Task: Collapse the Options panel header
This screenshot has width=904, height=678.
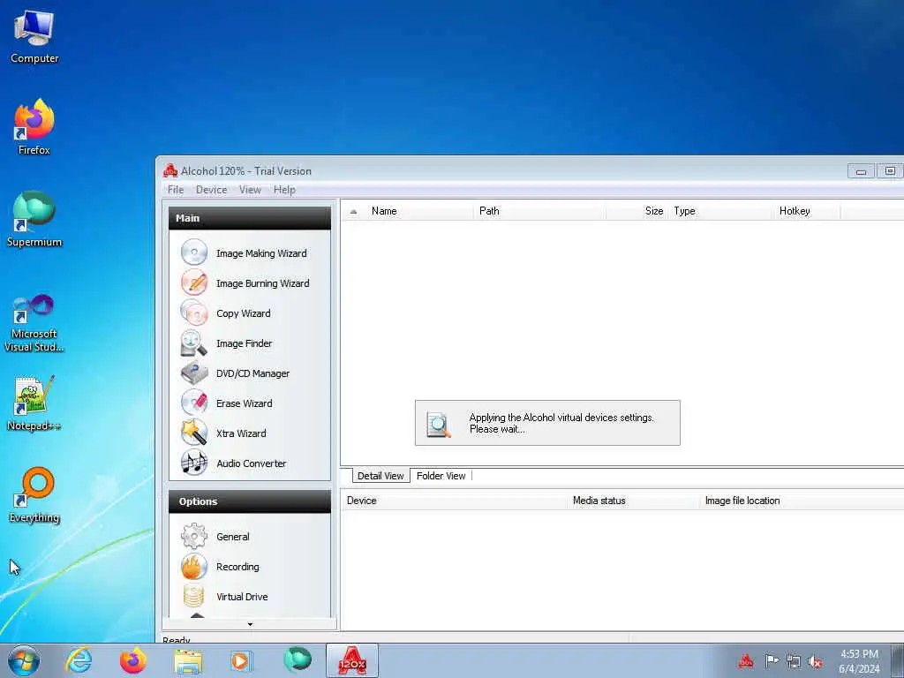Action: 250,501
